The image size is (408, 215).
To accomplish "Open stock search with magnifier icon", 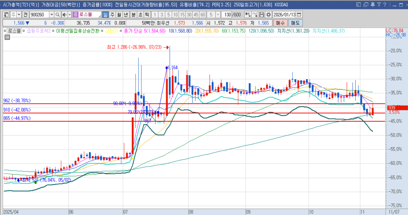I will pyautogui.click(x=57, y=15).
